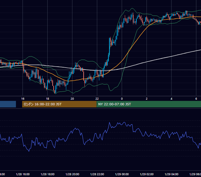Select the NY 22:00-07:00 JST session bar
Viewport: 201px width, 177px height.
coord(149,104)
